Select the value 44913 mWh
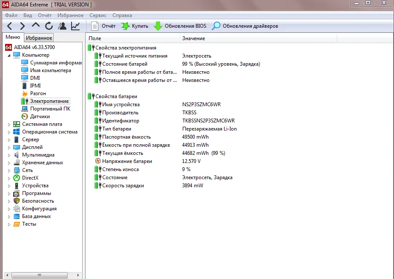The image size is (394, 279). (x=195, y=145)
